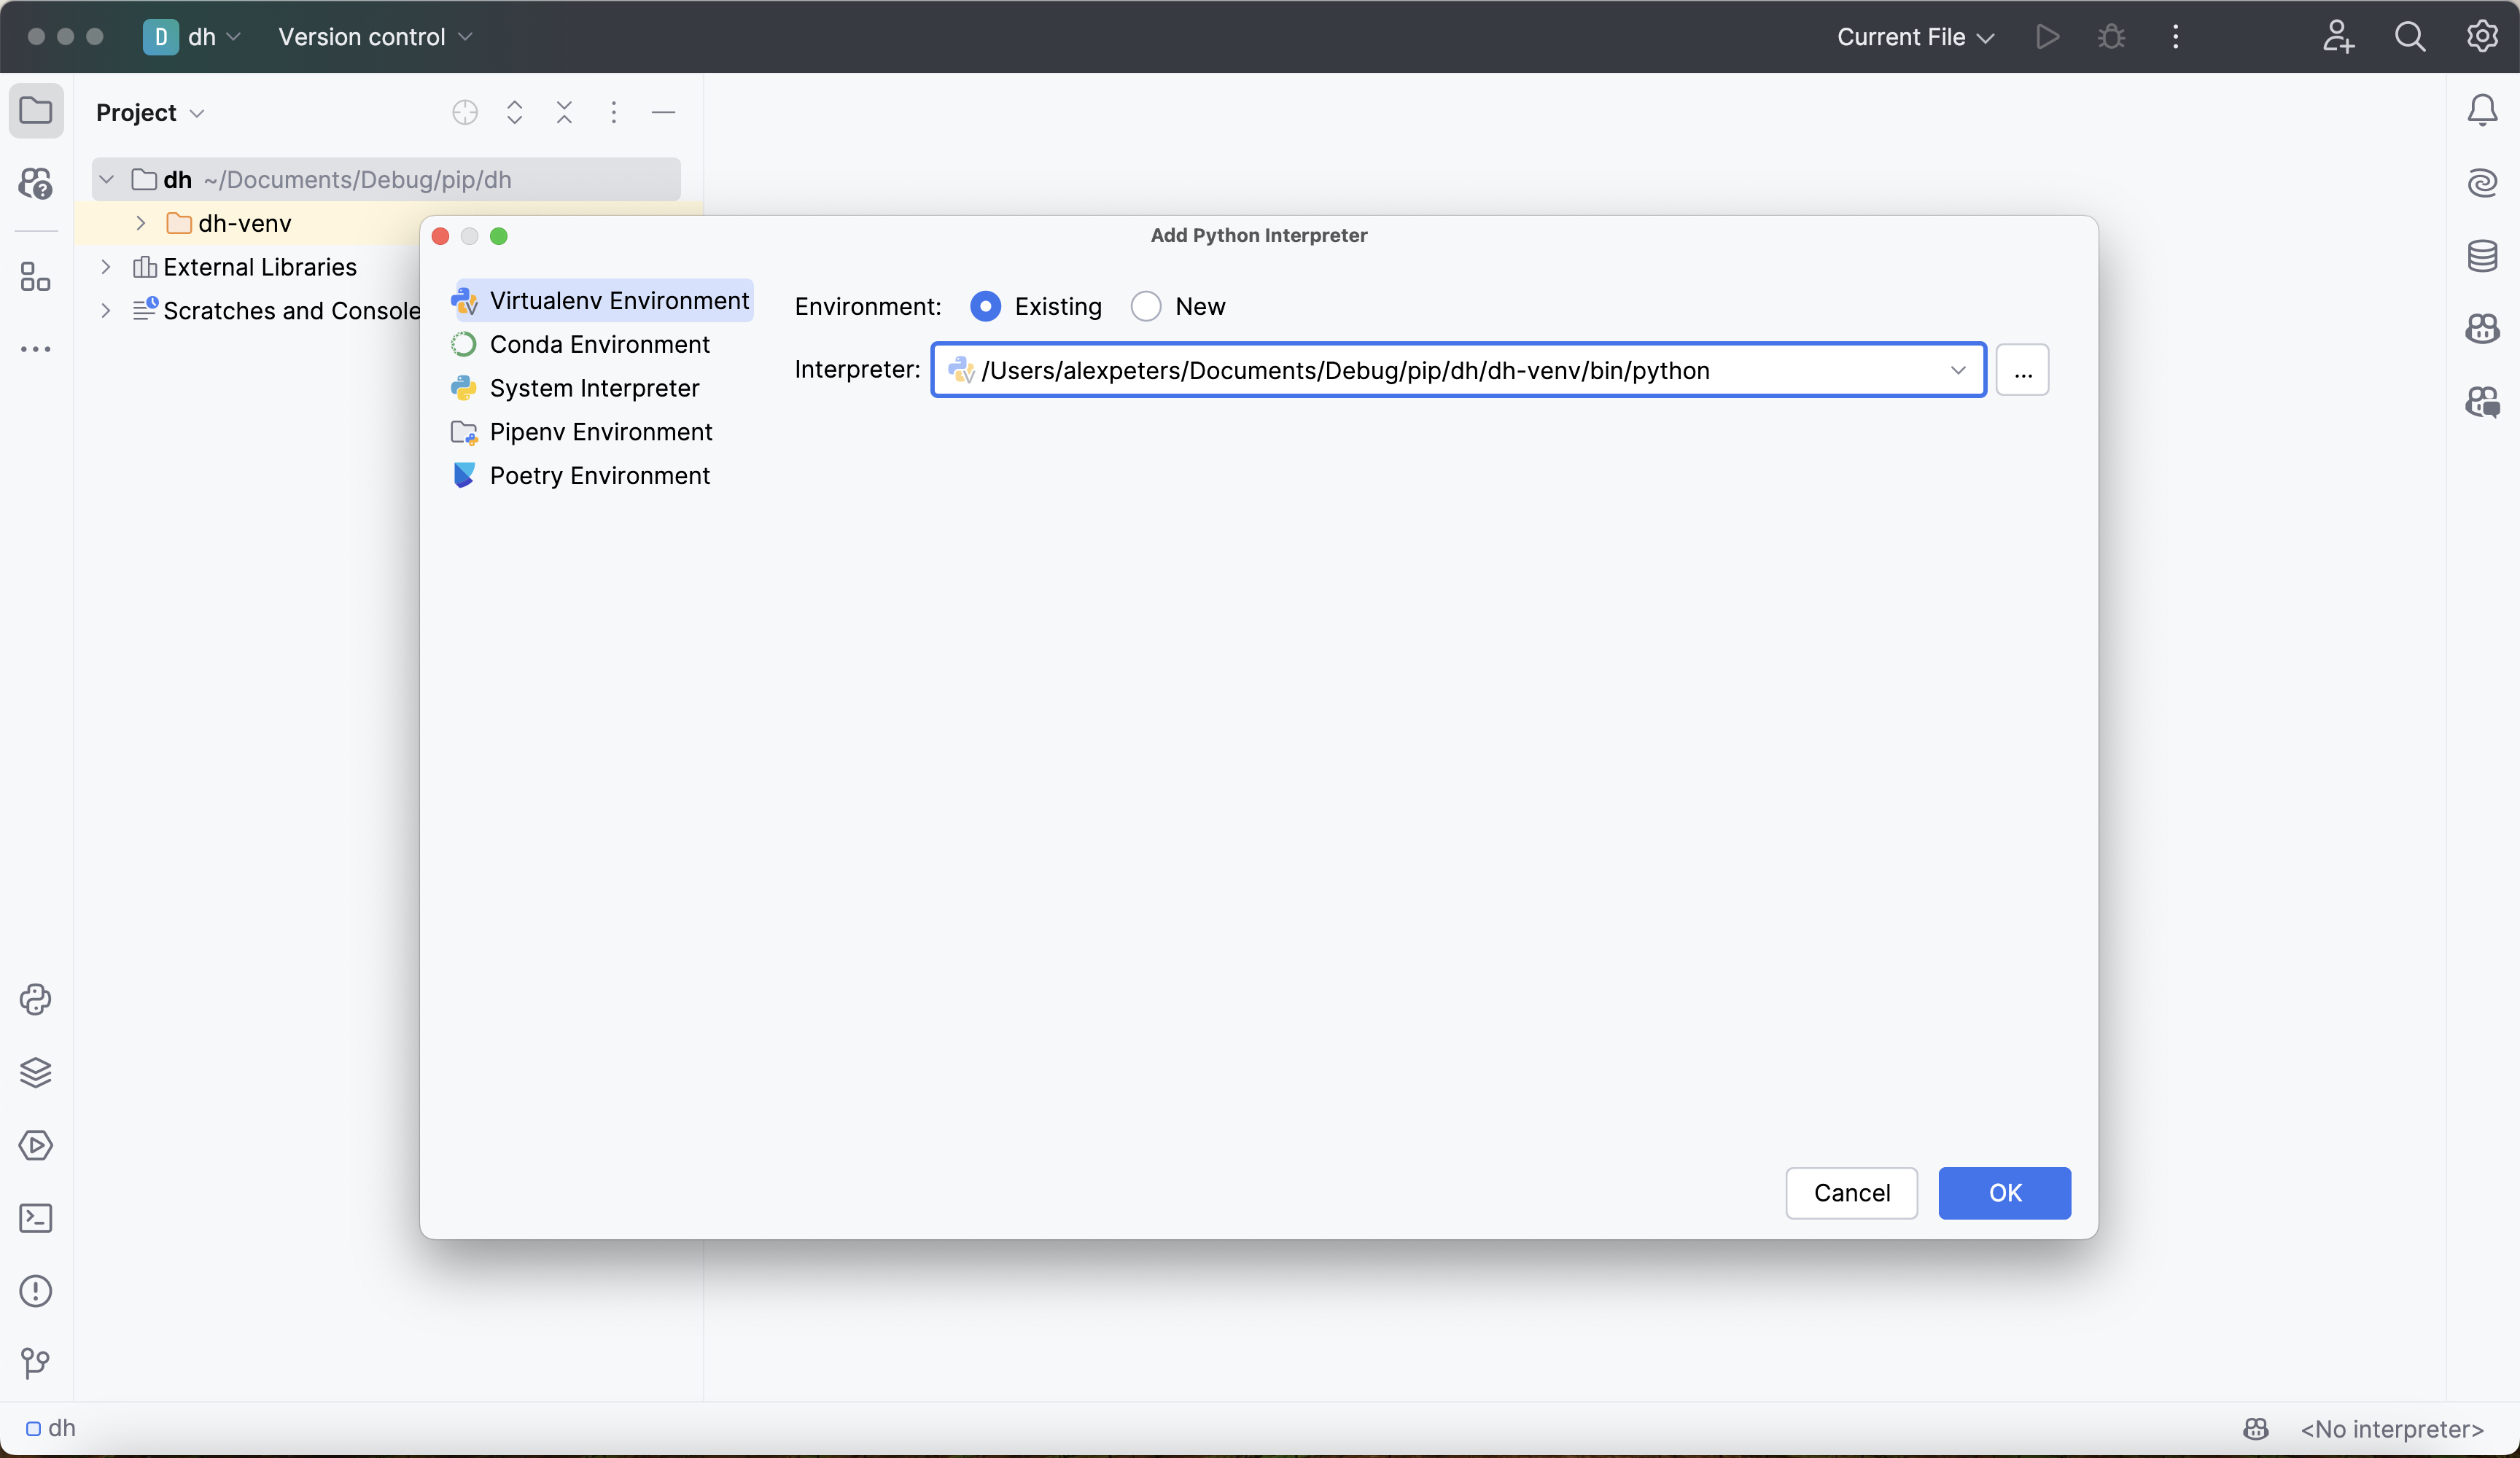Choose Conda Environment in the list

(x=599, y=344)
